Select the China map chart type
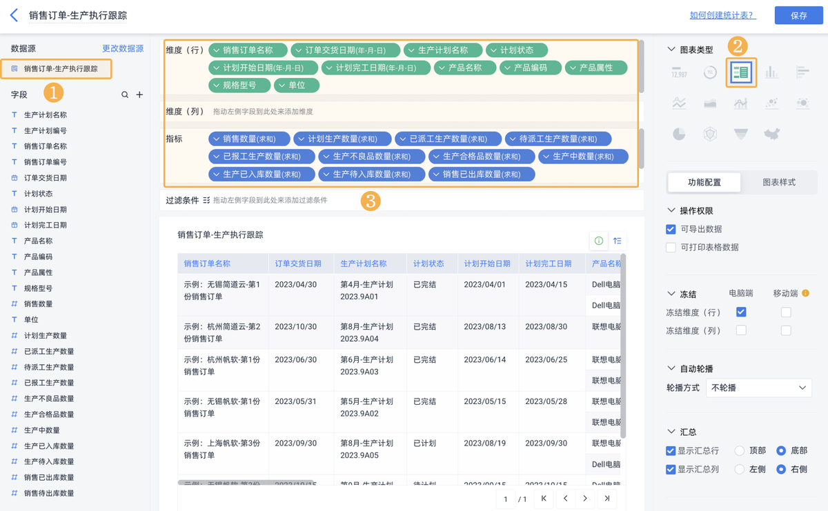The height and width of the screenshot is (511, 828). pos(771,134)
